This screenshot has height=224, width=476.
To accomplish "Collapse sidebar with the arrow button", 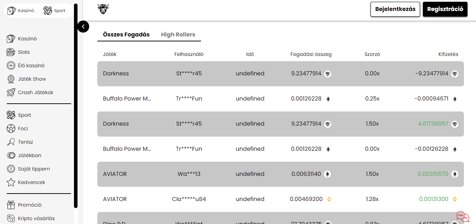I will click(83, 26).
